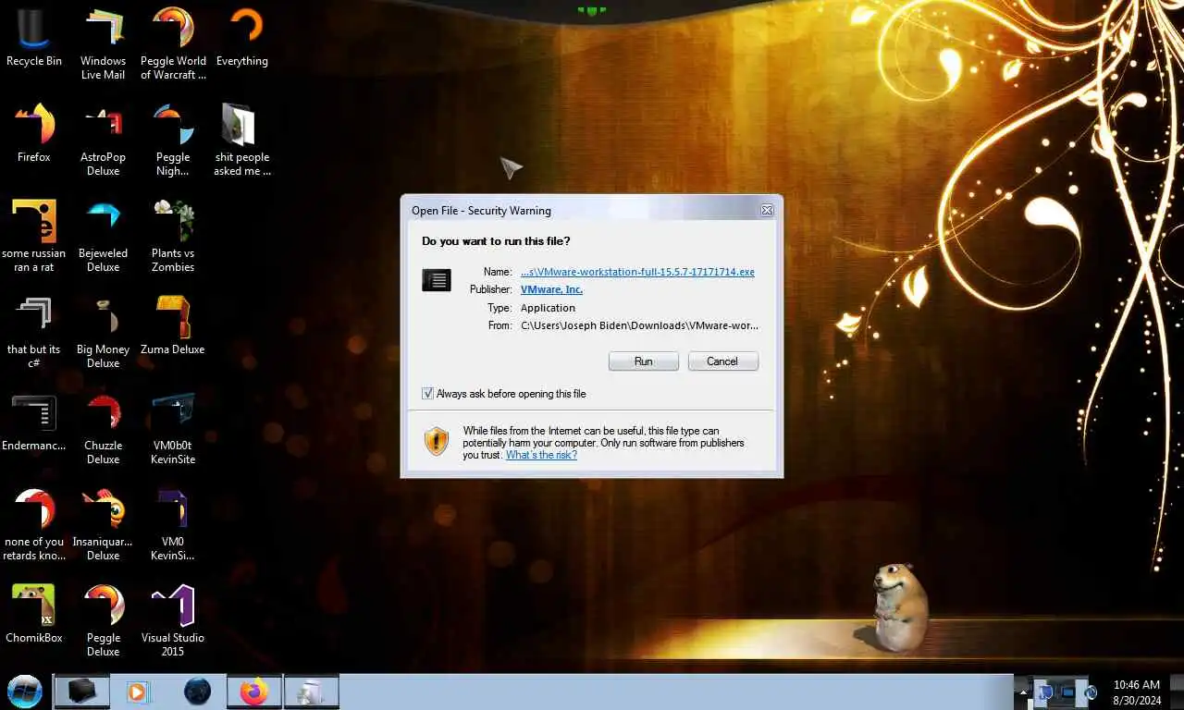Viewport: 1184px width, 710px height.
Task: Launch the Everything search icon
Action: tap(242, 38)
